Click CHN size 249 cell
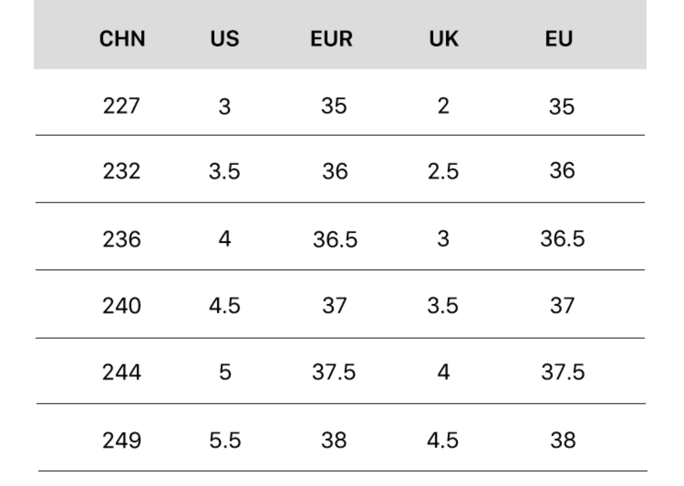This screenshot has width=684, height=486. pyautogui.click(x=121, y=441)
